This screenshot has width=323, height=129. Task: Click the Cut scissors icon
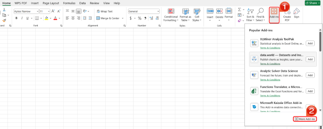tap(4, 10)
